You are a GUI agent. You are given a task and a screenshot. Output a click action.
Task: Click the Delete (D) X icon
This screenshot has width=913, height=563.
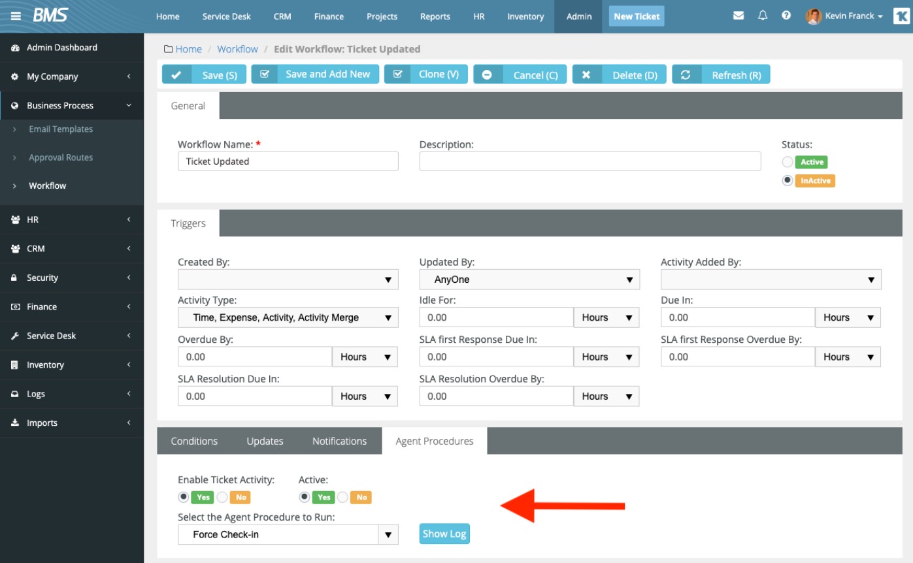tap(586, 74)
